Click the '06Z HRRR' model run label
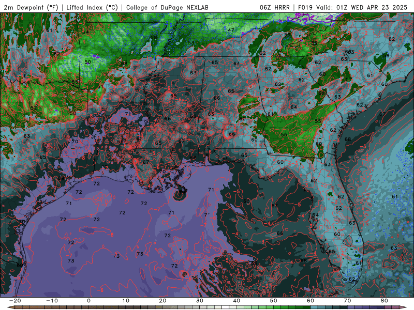Viewport: 414px width, 310px height. point(275,7)
